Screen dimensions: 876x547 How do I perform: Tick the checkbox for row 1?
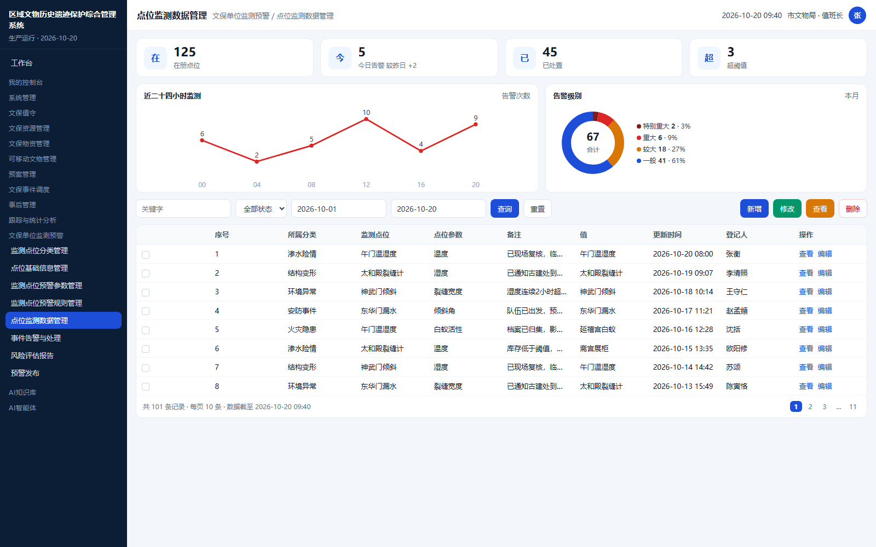point(146,254)
